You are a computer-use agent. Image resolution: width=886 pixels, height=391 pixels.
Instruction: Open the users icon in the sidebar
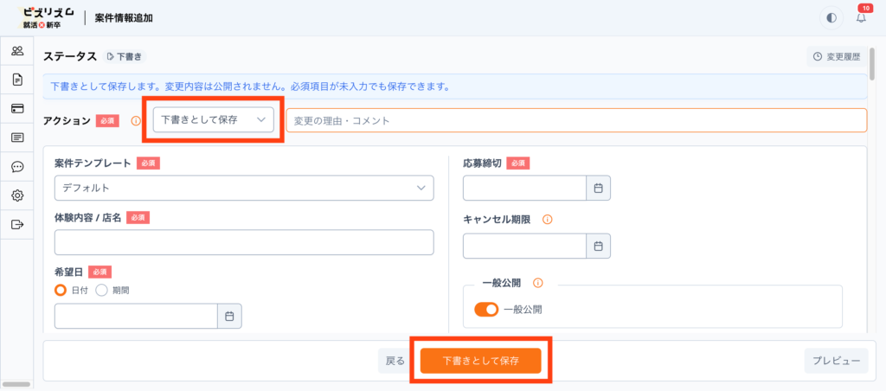pyautogui.click(x=17, y=51)
